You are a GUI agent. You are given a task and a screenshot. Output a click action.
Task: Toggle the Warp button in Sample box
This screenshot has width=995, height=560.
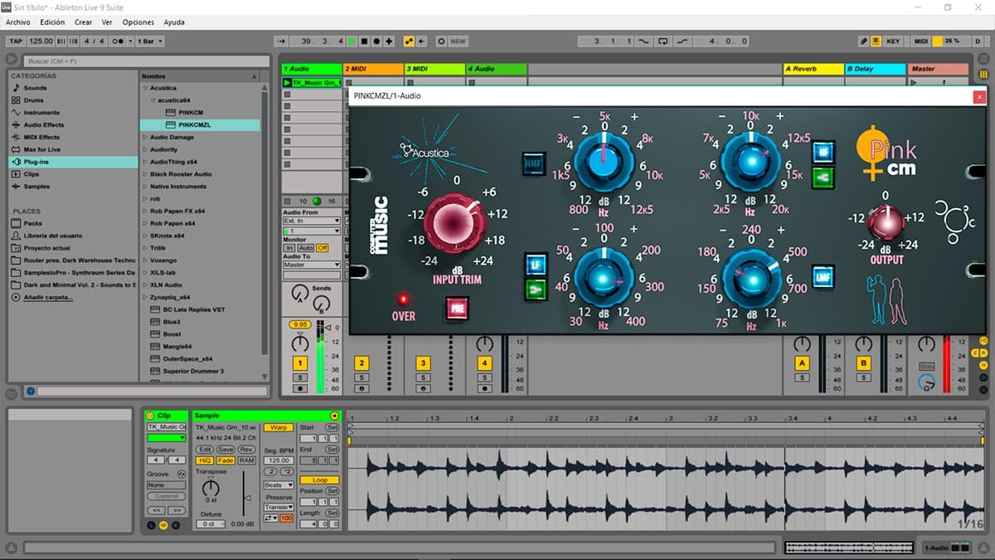pos(277,427)
